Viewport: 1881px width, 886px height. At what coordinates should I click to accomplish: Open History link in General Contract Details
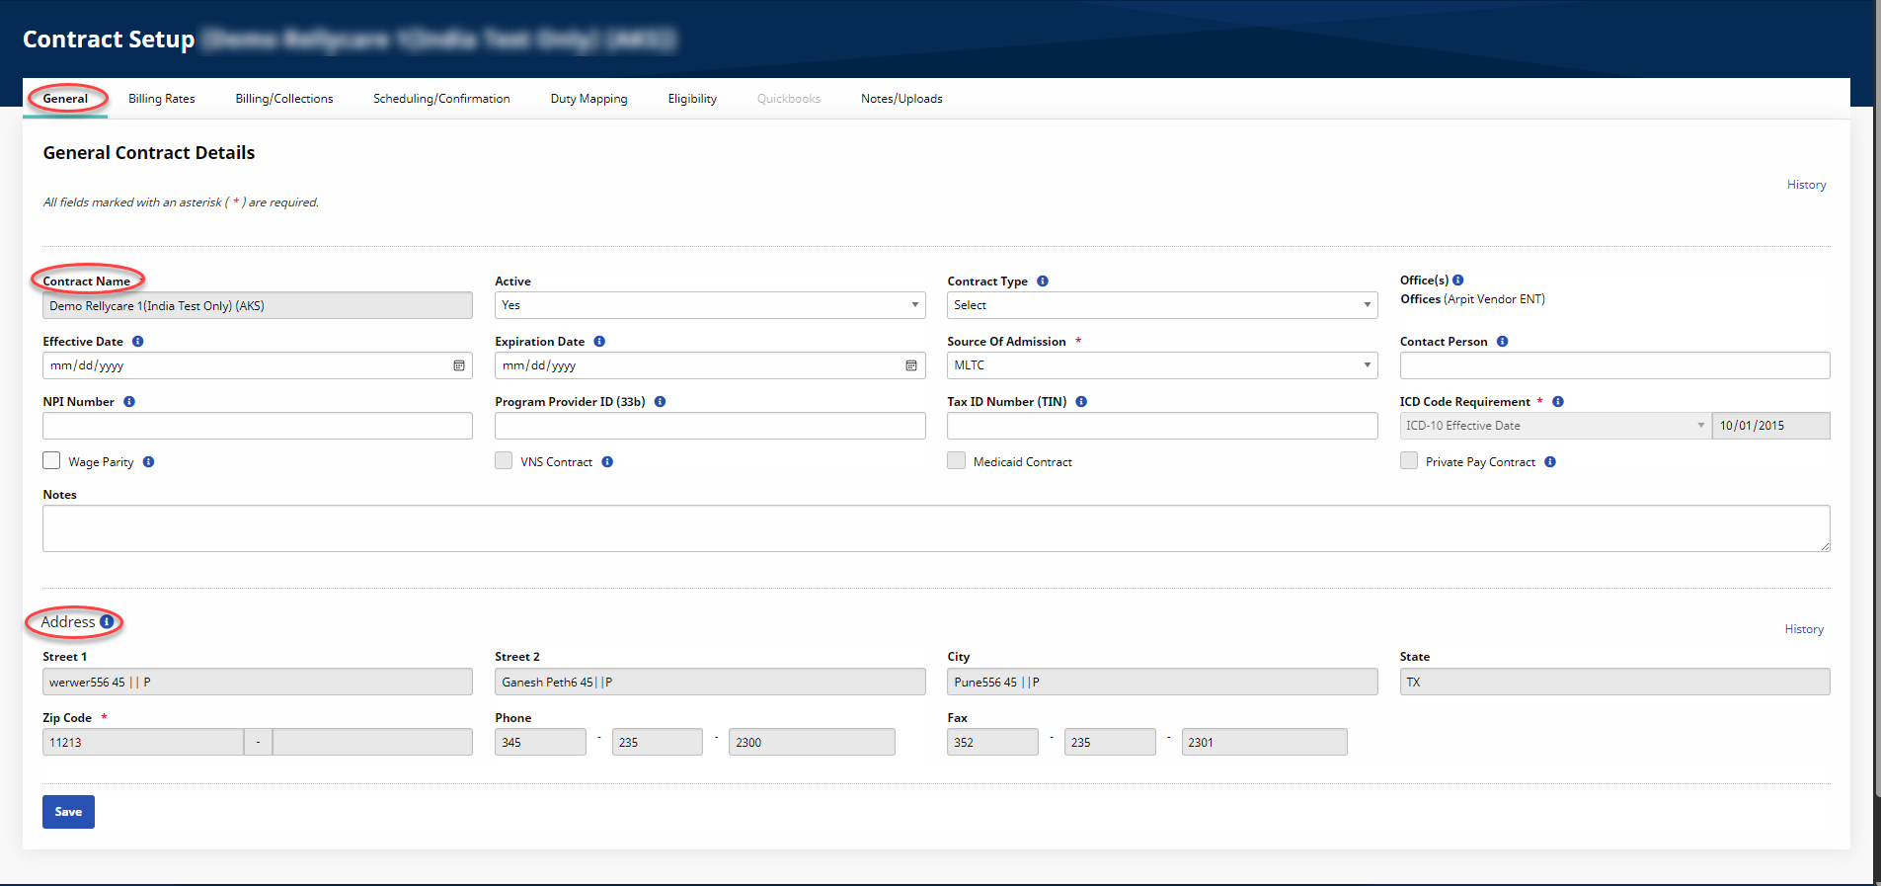pyautogui.click(x=1806, y=185)
